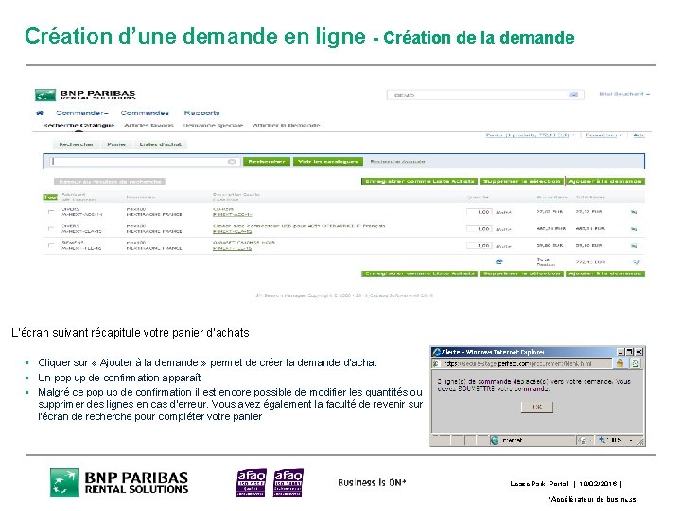Click the bottom Enregistrer comme Liste Achats button

[419, 273]
